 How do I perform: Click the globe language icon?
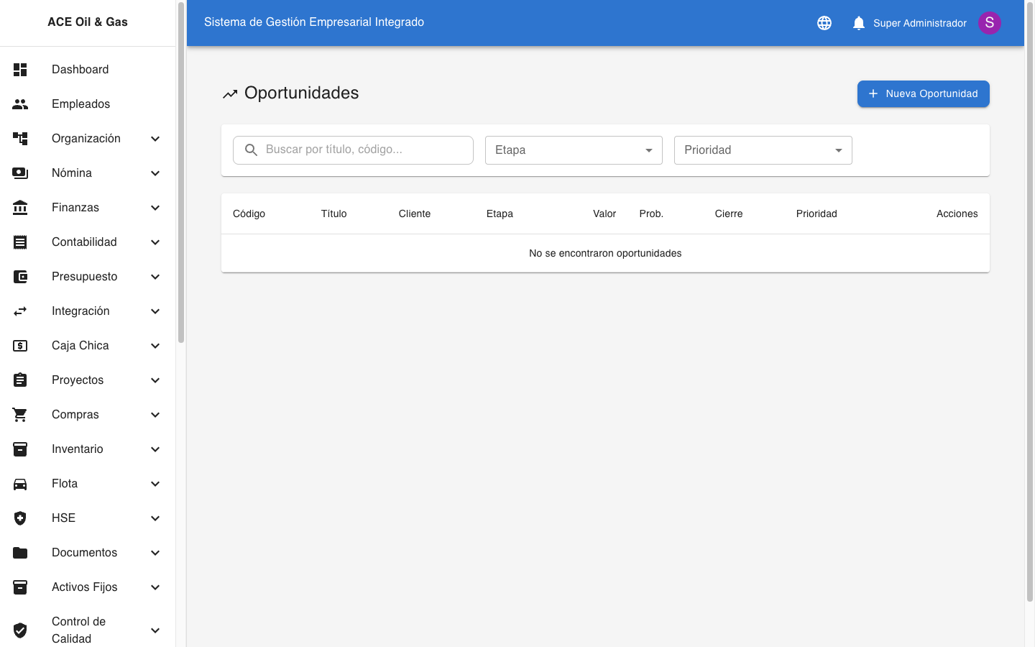(x=824, y=23)
